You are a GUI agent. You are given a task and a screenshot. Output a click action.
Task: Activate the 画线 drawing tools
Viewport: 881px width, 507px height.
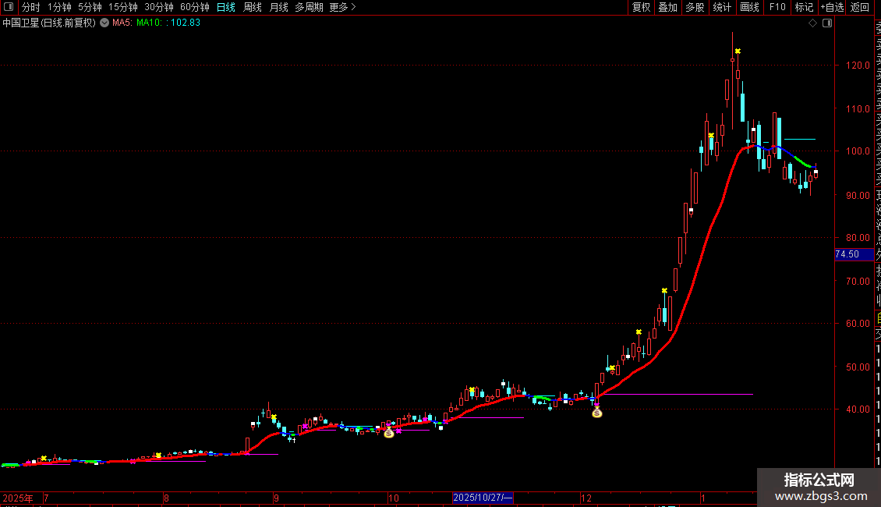pos(749,7)
